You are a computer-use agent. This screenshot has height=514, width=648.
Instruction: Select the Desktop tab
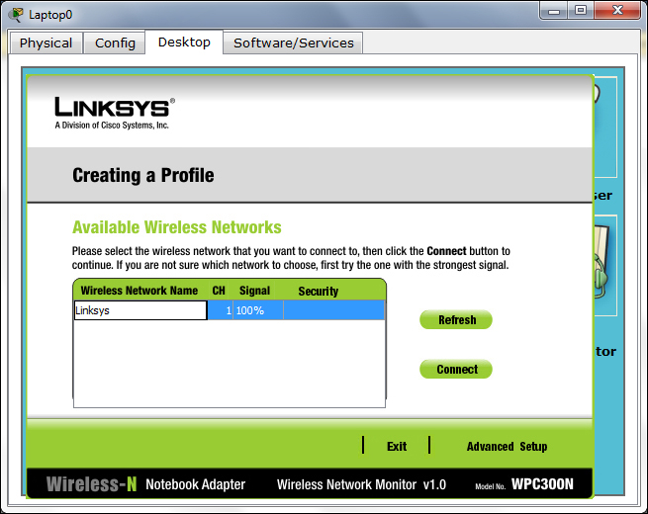184,43
